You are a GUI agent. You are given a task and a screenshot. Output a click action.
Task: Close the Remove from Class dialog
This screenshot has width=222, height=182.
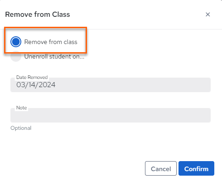[208, 15]
